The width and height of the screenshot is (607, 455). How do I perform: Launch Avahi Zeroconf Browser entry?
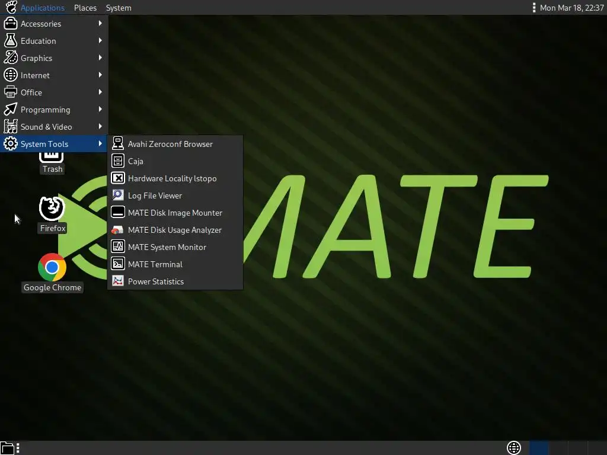175,144
